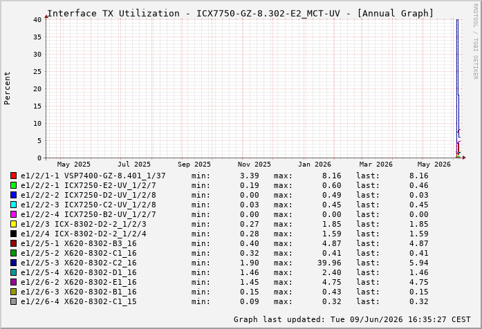Screen dimensions: 482x329
Task: Click the y-axis value 20
Action: click(x=37, y=88)
